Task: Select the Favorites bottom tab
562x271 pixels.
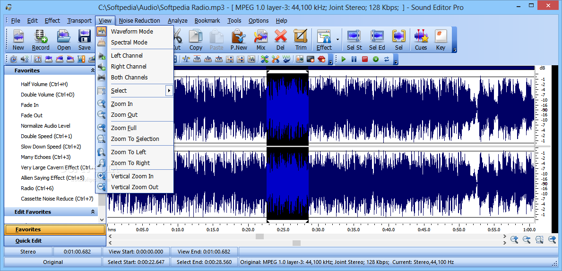Action: [55, 229]
